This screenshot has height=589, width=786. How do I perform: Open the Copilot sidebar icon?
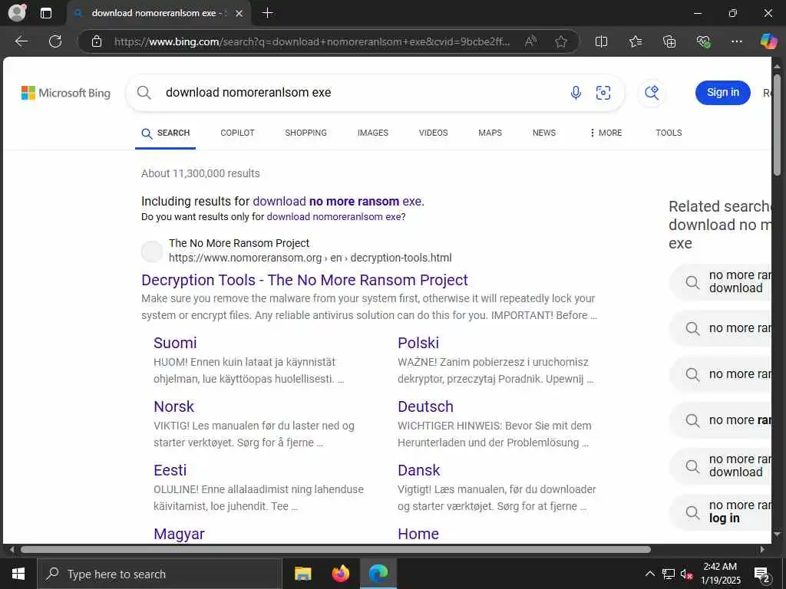(768, 41)
